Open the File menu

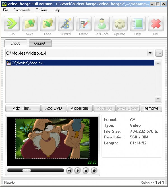tap(6, 10)
